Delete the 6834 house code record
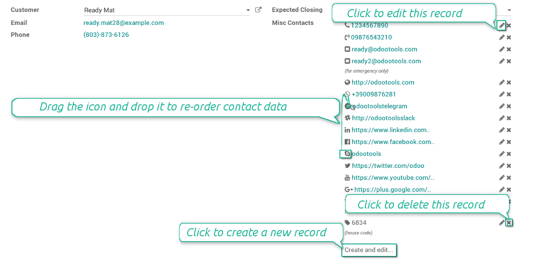 [x=509, y=222]
